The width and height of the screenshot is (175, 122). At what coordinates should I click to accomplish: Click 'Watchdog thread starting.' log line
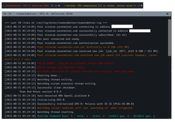tap(39, 112)
